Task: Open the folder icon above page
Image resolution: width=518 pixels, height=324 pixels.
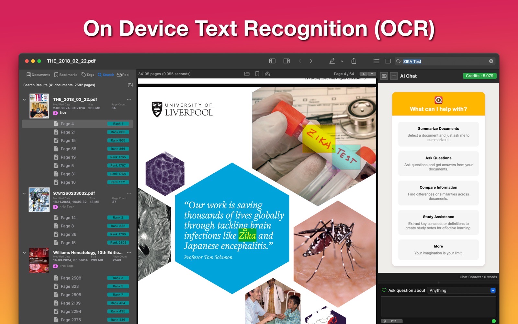Action: [247, 74]
